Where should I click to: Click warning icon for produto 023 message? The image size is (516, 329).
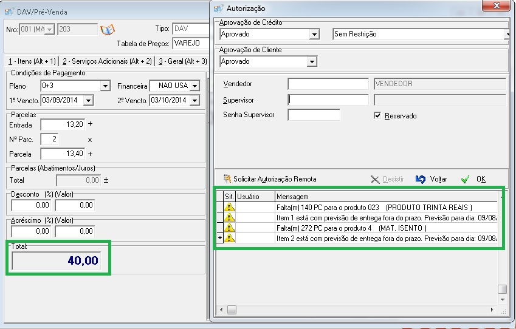(x=229, y=208)
